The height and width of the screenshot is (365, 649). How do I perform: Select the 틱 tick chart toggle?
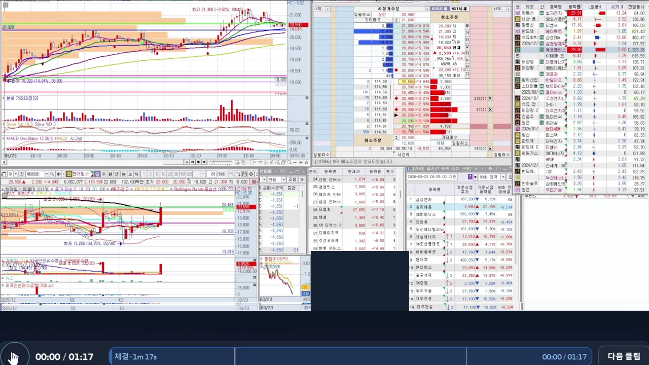click(136, 174)
